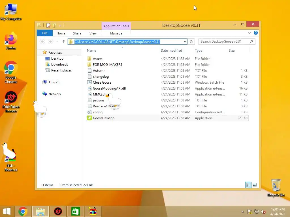This screenshot has height=217, width=290.
Task: Go up one folder level
Action: [x=64, y=42]
